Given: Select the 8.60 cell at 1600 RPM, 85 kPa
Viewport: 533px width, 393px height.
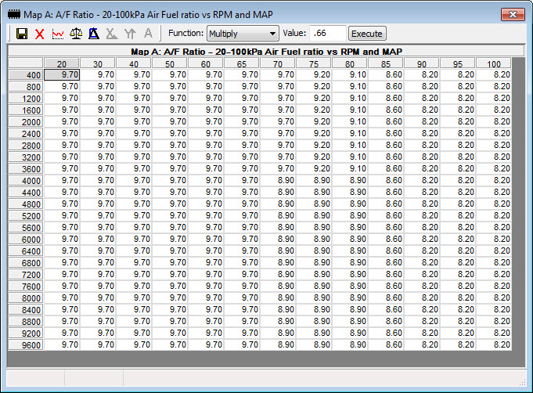Looking at the screenshot, I should (386, 110).
